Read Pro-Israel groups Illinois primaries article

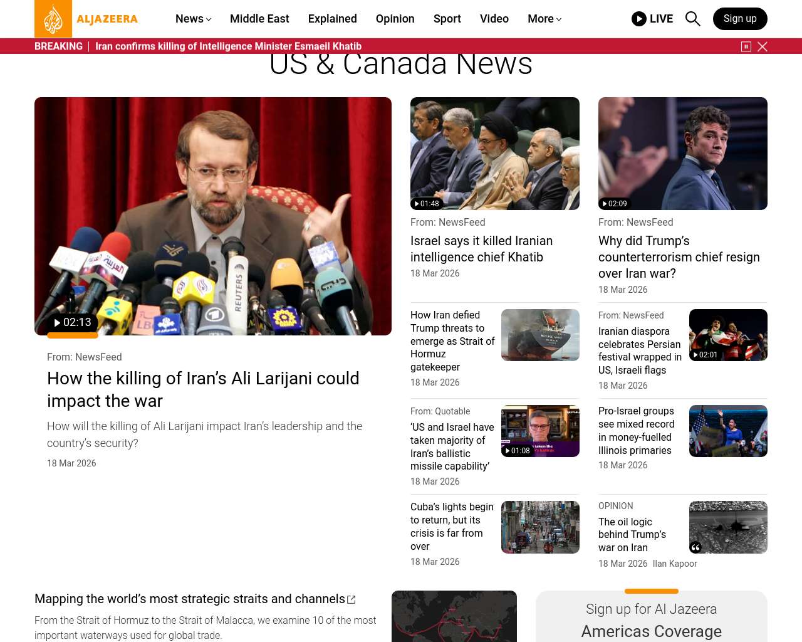636,431
